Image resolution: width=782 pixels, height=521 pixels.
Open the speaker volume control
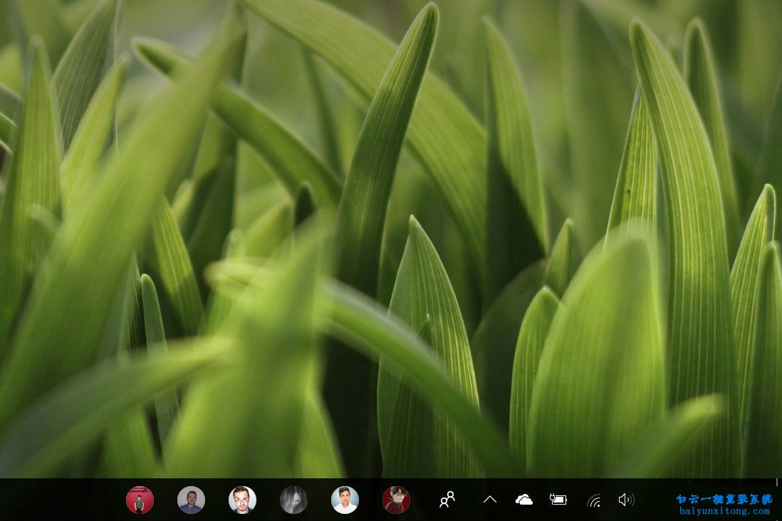click(626, 500)
